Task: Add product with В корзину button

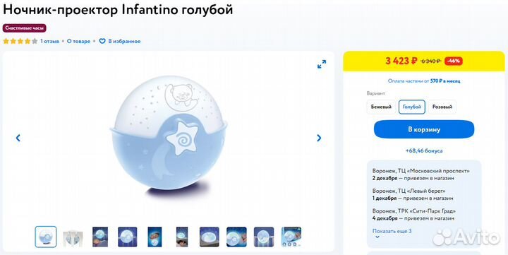Action: pyautogui.click(x=424, y=129)
